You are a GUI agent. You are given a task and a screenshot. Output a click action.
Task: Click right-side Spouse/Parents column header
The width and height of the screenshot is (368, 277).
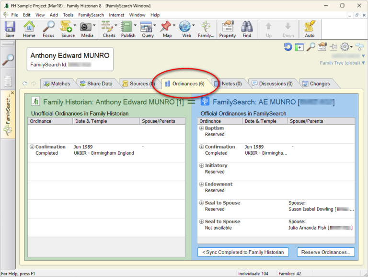coord(321,121)
